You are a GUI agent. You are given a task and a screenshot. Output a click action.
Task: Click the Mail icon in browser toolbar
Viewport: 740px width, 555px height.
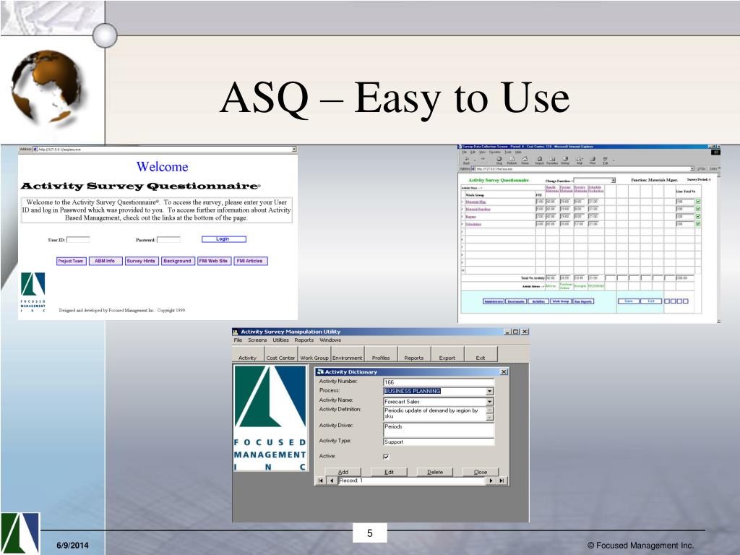tap(579, 159)
